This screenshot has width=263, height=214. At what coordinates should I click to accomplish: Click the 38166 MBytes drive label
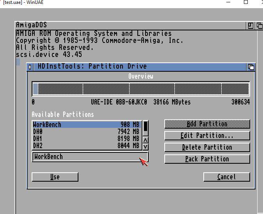click(x=172, y=102)
